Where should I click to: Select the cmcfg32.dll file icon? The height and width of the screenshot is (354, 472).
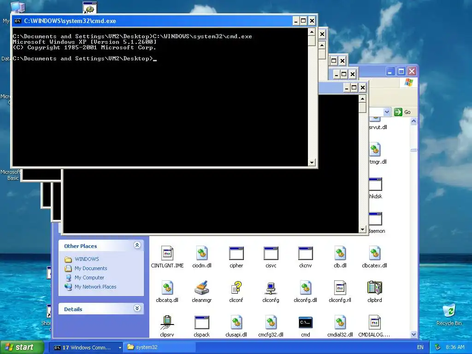[x=271, y=323]
